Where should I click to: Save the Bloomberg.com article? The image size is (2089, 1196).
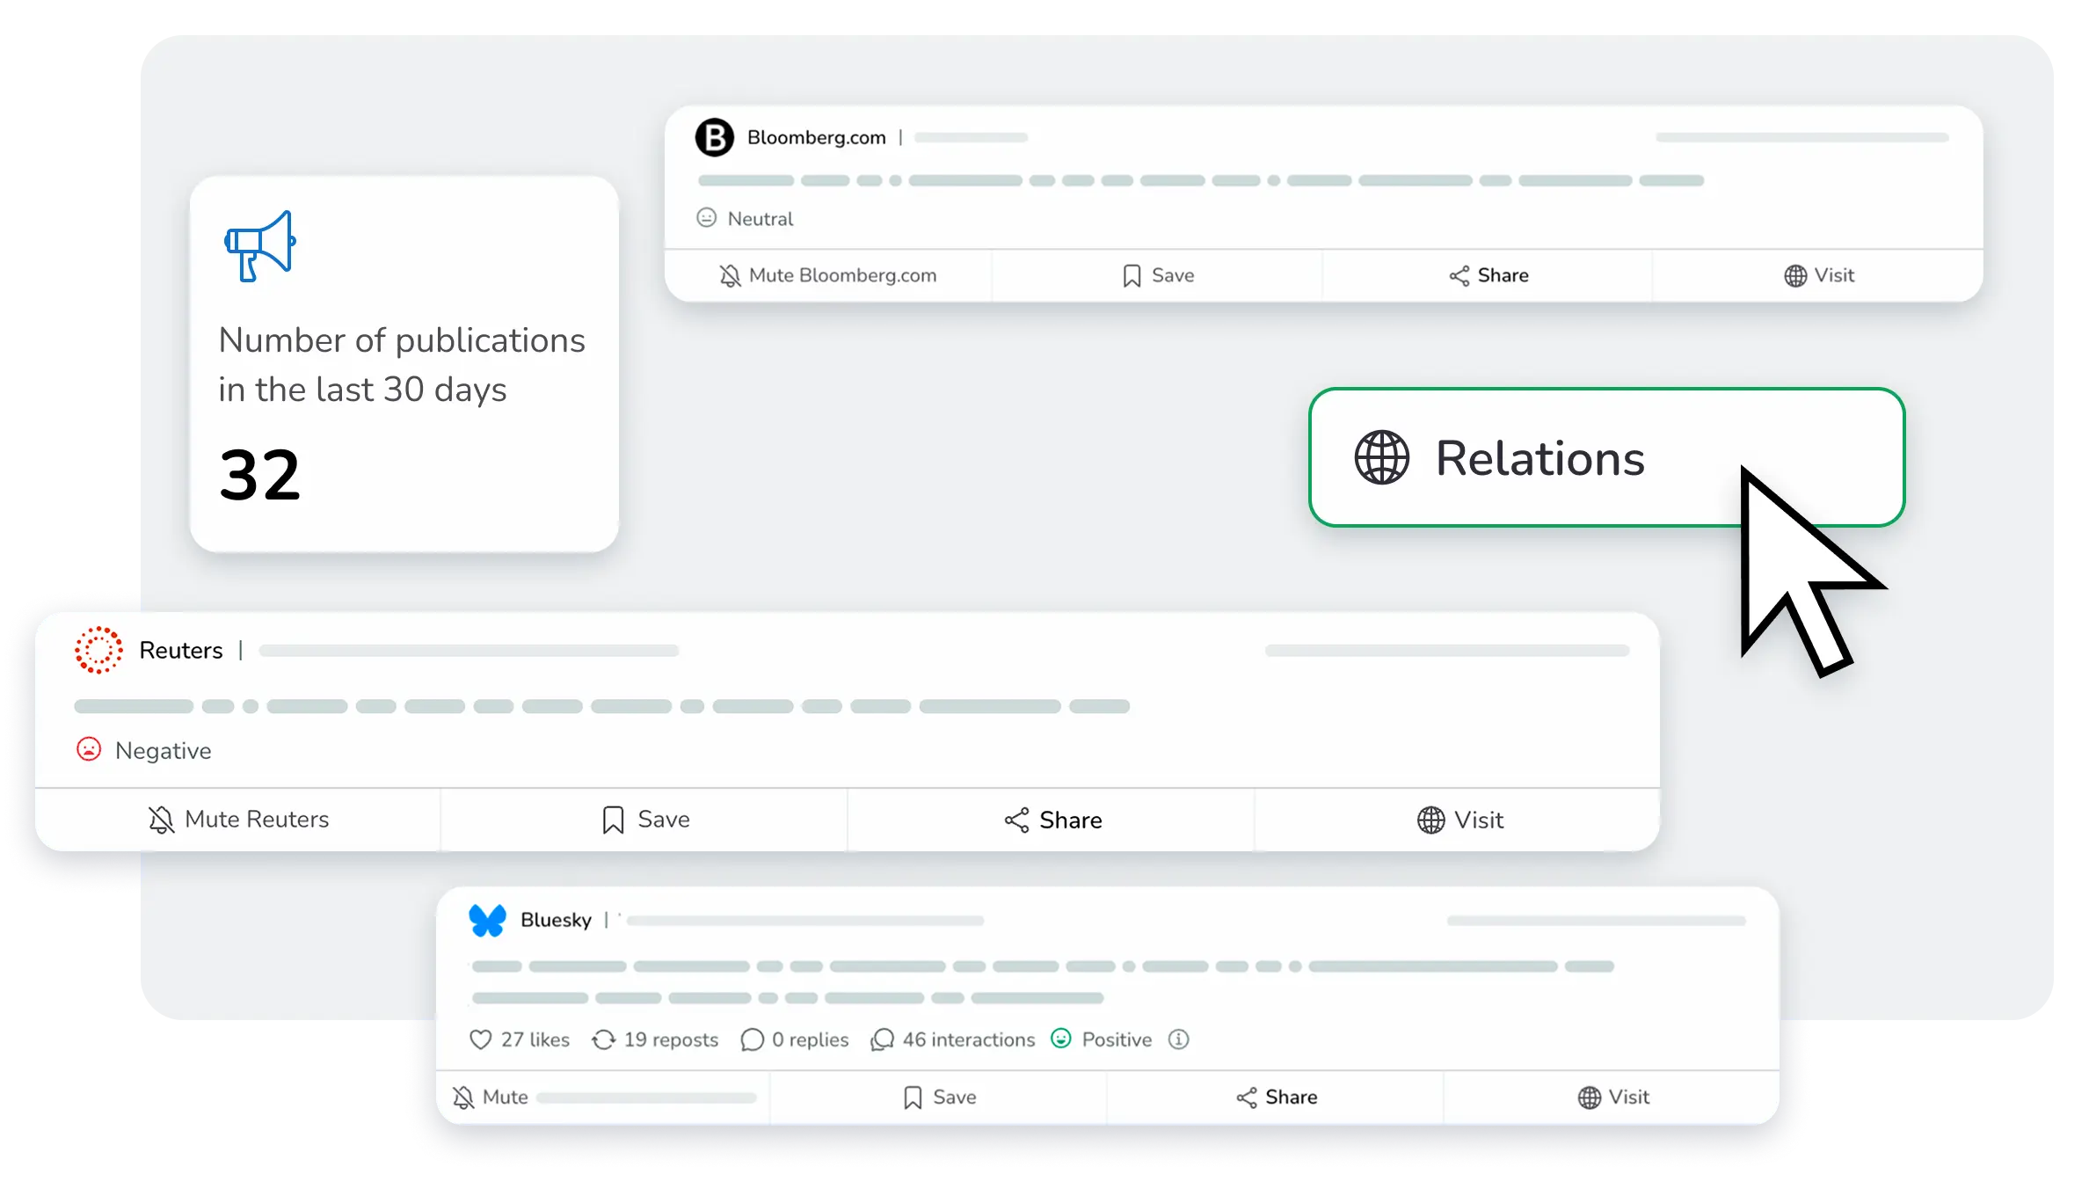pos(1158,276)
